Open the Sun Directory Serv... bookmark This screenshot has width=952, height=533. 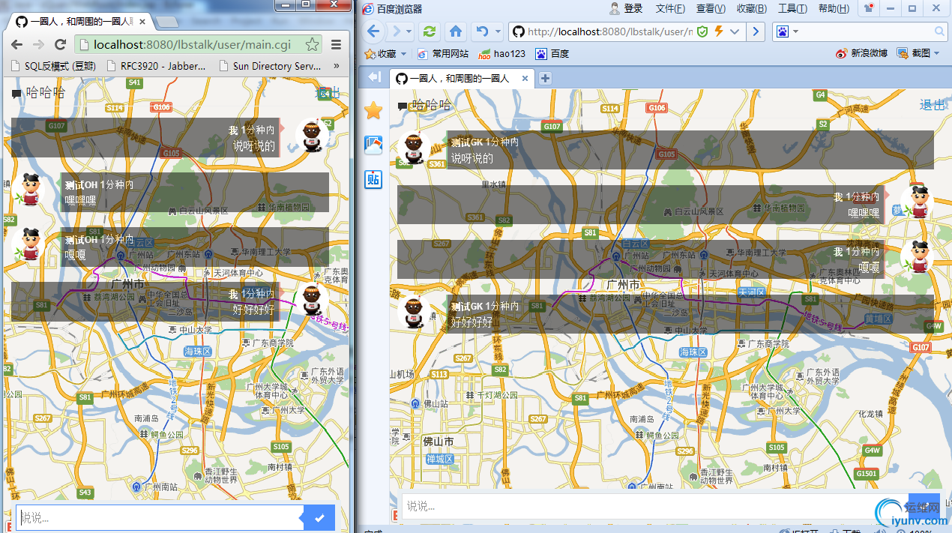coord(270,66)
